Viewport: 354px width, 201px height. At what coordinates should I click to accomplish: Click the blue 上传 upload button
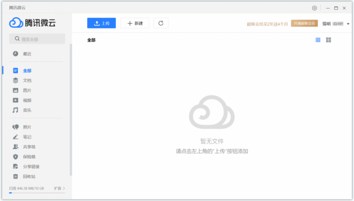pos(101,23)
